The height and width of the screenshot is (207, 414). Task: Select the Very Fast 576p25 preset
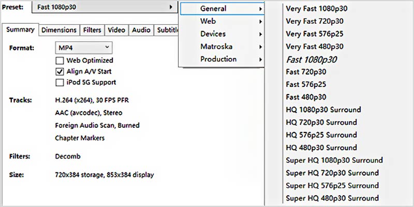click(315, 34)
